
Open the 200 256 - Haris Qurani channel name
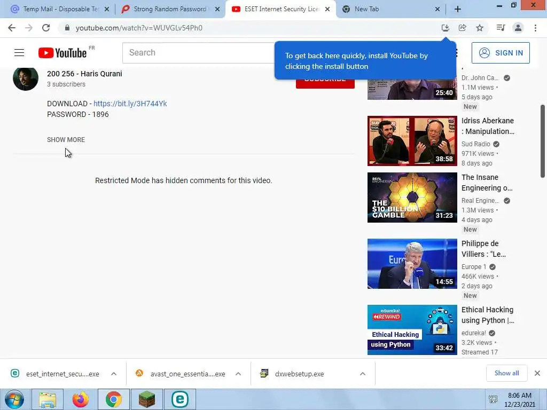[x=84, y=74]
